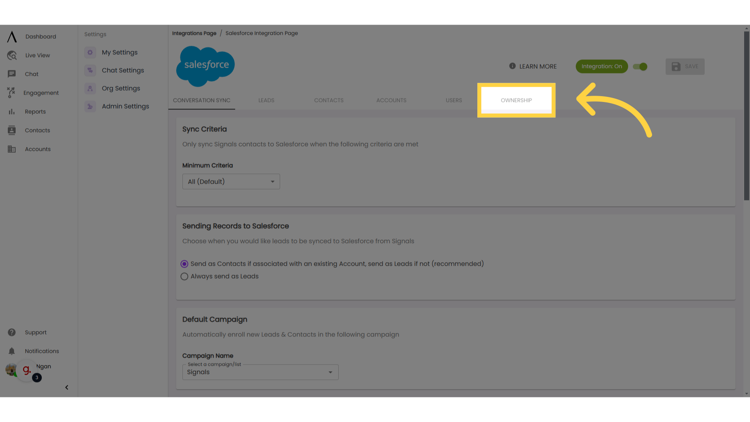
Task: Click the Learn More button
Action: click(x=533, y=66)
